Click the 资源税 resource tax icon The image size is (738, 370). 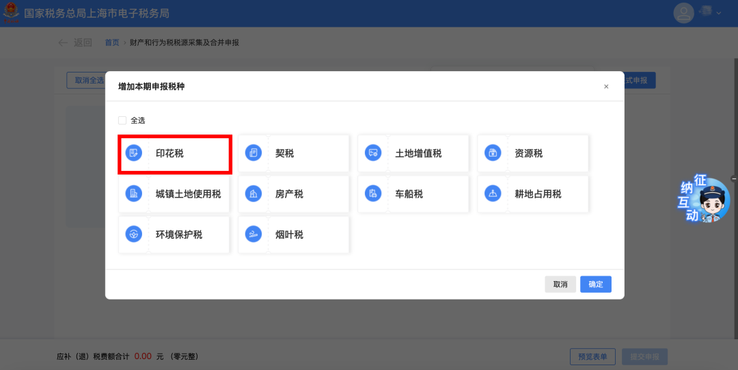point(492,153)
